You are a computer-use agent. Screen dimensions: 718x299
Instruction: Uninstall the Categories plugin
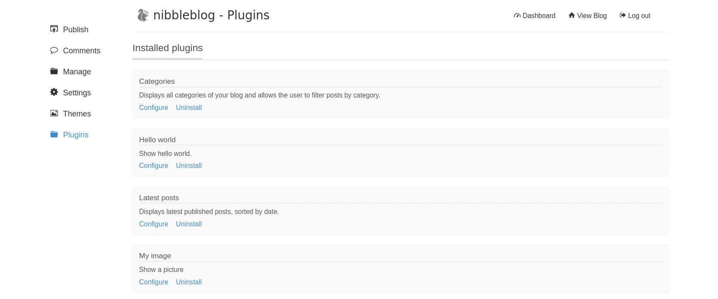point(189,108)
